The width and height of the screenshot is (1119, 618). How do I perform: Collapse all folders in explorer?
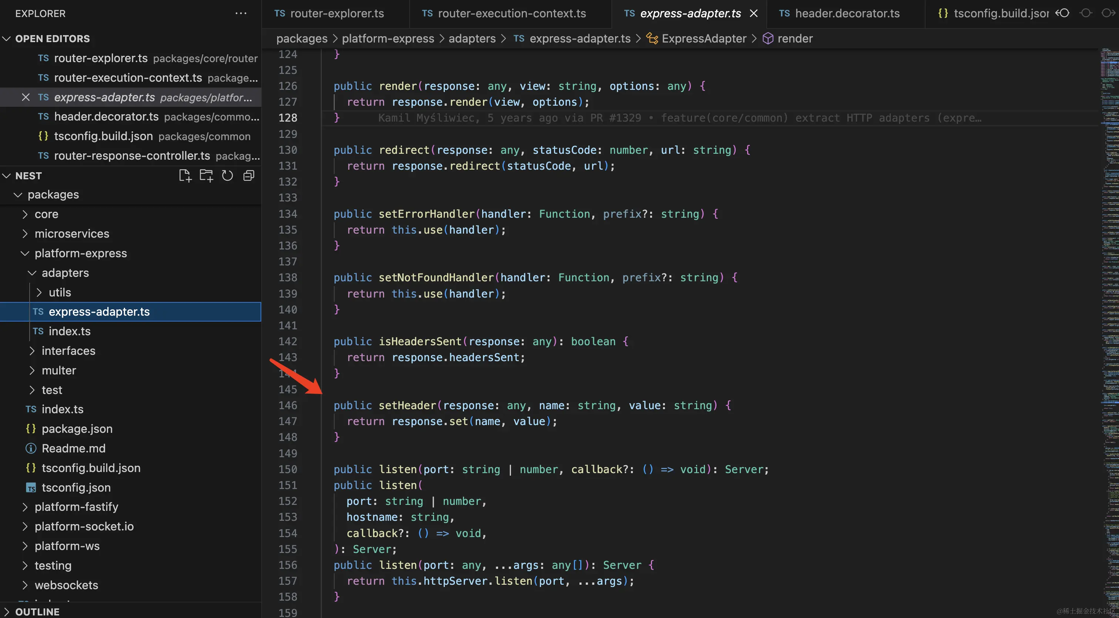(248, 176)
